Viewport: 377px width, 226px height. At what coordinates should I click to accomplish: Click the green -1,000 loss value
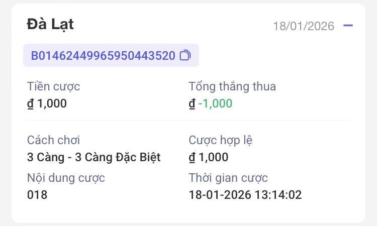tap(216, 103)
